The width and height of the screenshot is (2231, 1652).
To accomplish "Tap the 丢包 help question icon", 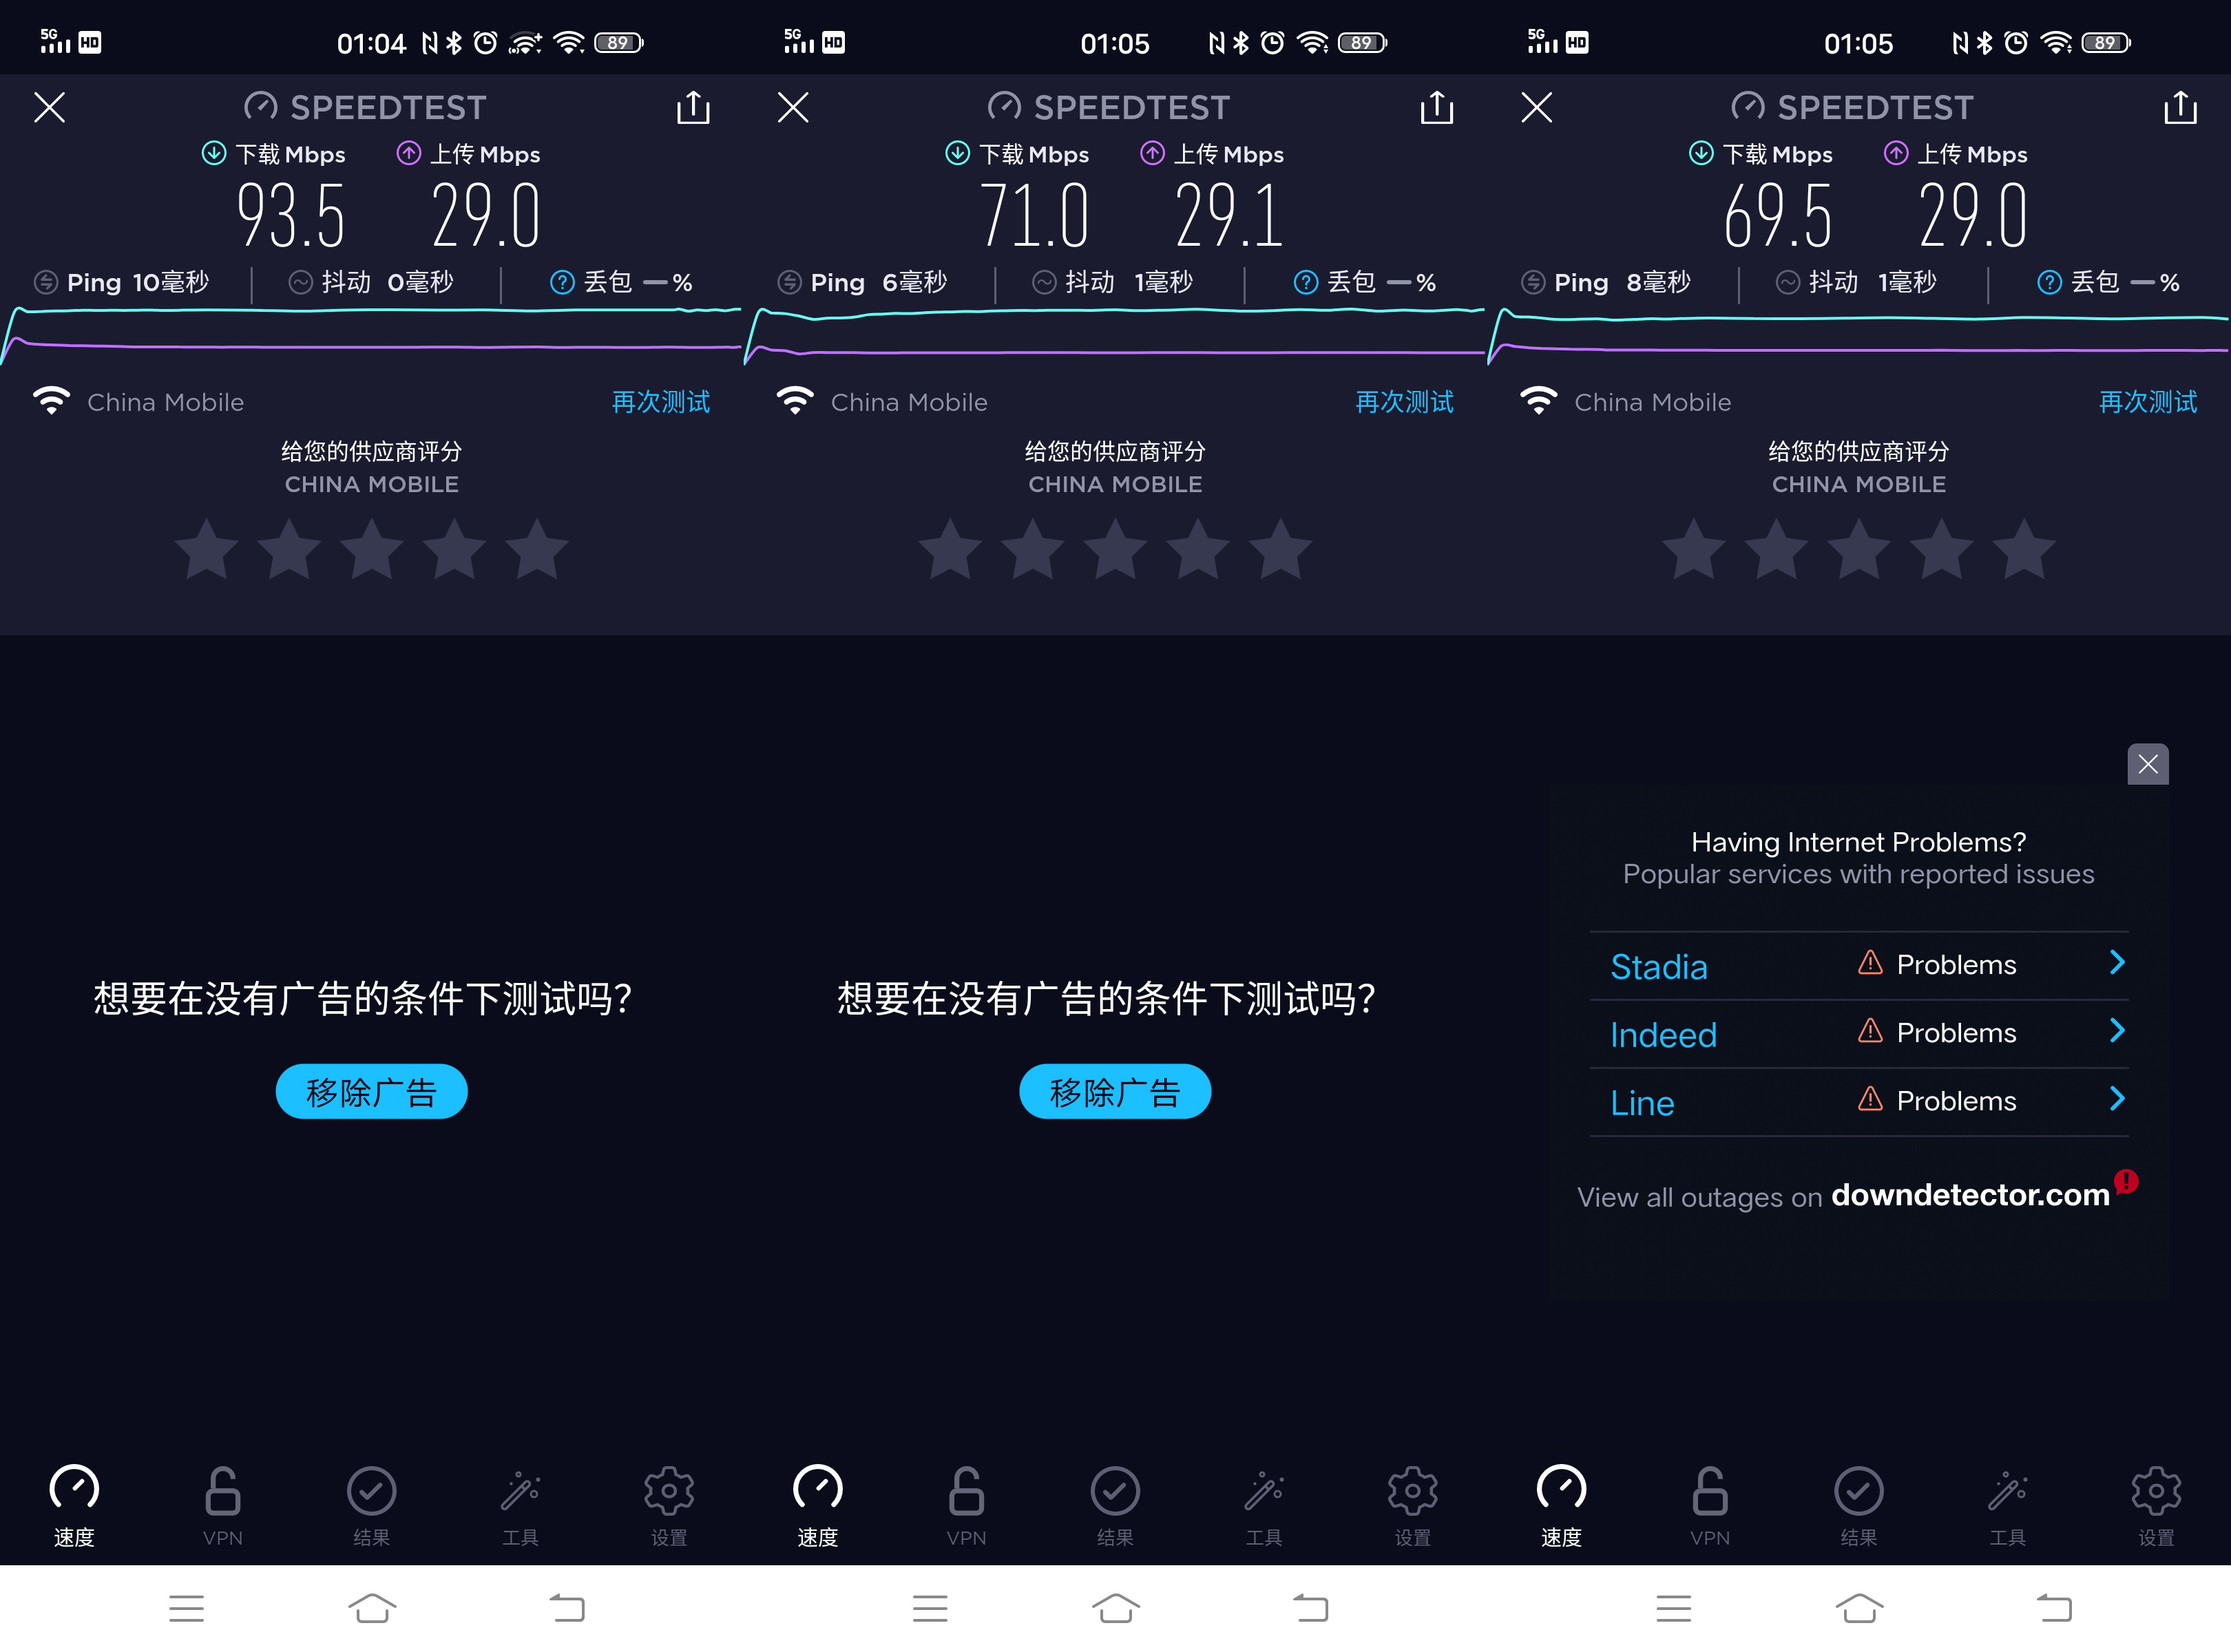I will click(x=563, y=282).
